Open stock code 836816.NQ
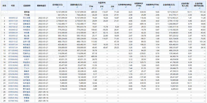This screenshot has height=103, width=207. click(13, 68)
